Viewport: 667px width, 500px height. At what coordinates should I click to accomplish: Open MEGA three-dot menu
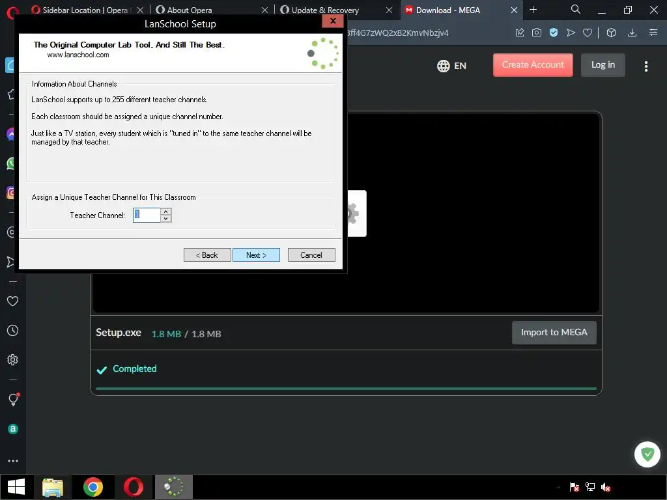646,66
